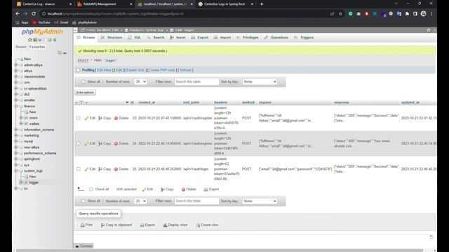Click the upper Filter rows search field
The height and width of the screenshot is (252, 449).
[x=196, y=82]
